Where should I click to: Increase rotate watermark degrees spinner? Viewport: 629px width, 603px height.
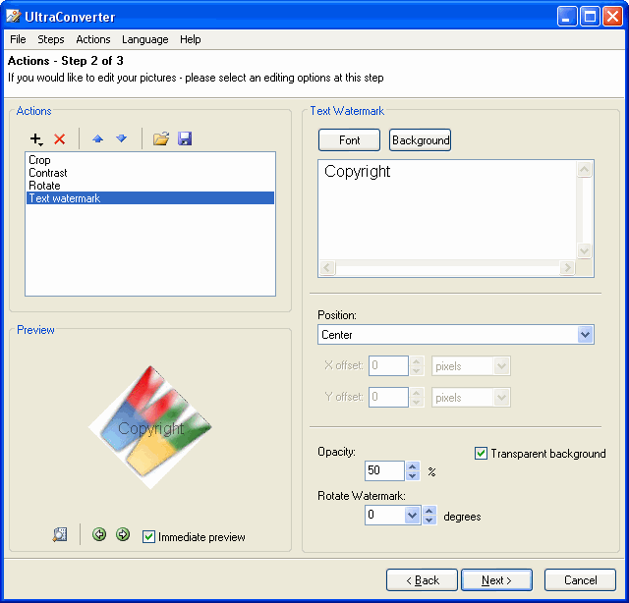pos(429,511)
